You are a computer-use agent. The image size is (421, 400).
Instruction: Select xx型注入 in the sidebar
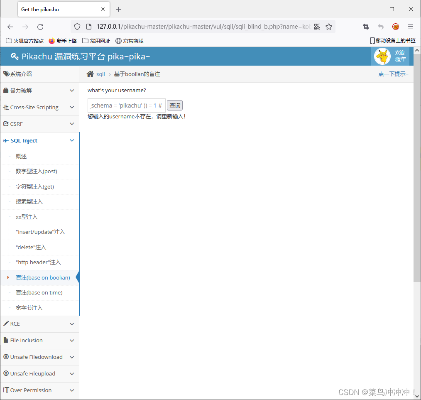(27, 217)
